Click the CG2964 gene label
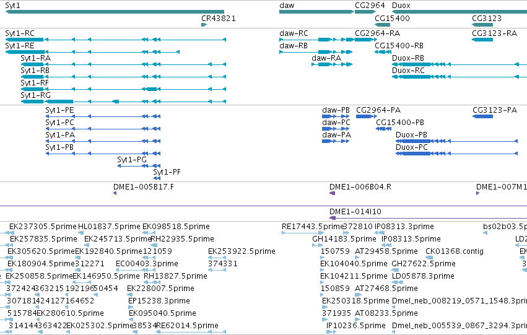 [x=370, y=6]
